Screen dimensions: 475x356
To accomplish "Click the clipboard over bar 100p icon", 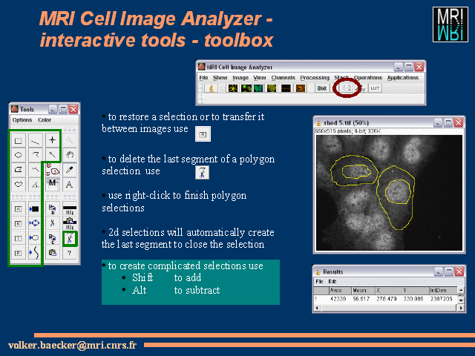I will pos(70,223).
